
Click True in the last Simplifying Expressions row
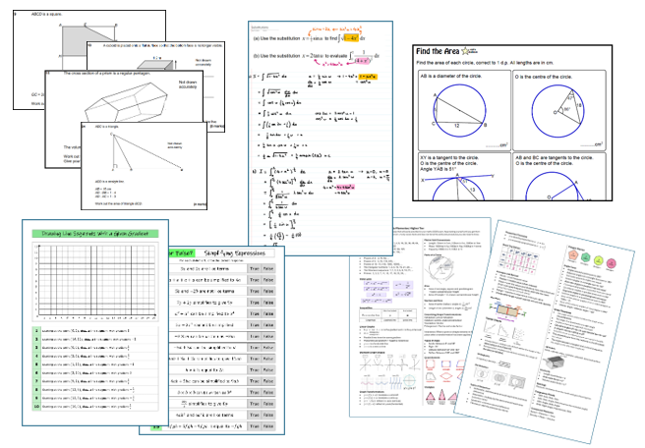tap(255, 426)
